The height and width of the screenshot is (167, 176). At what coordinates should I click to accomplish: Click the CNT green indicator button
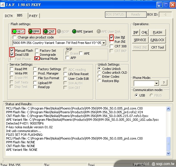point(45,31)
